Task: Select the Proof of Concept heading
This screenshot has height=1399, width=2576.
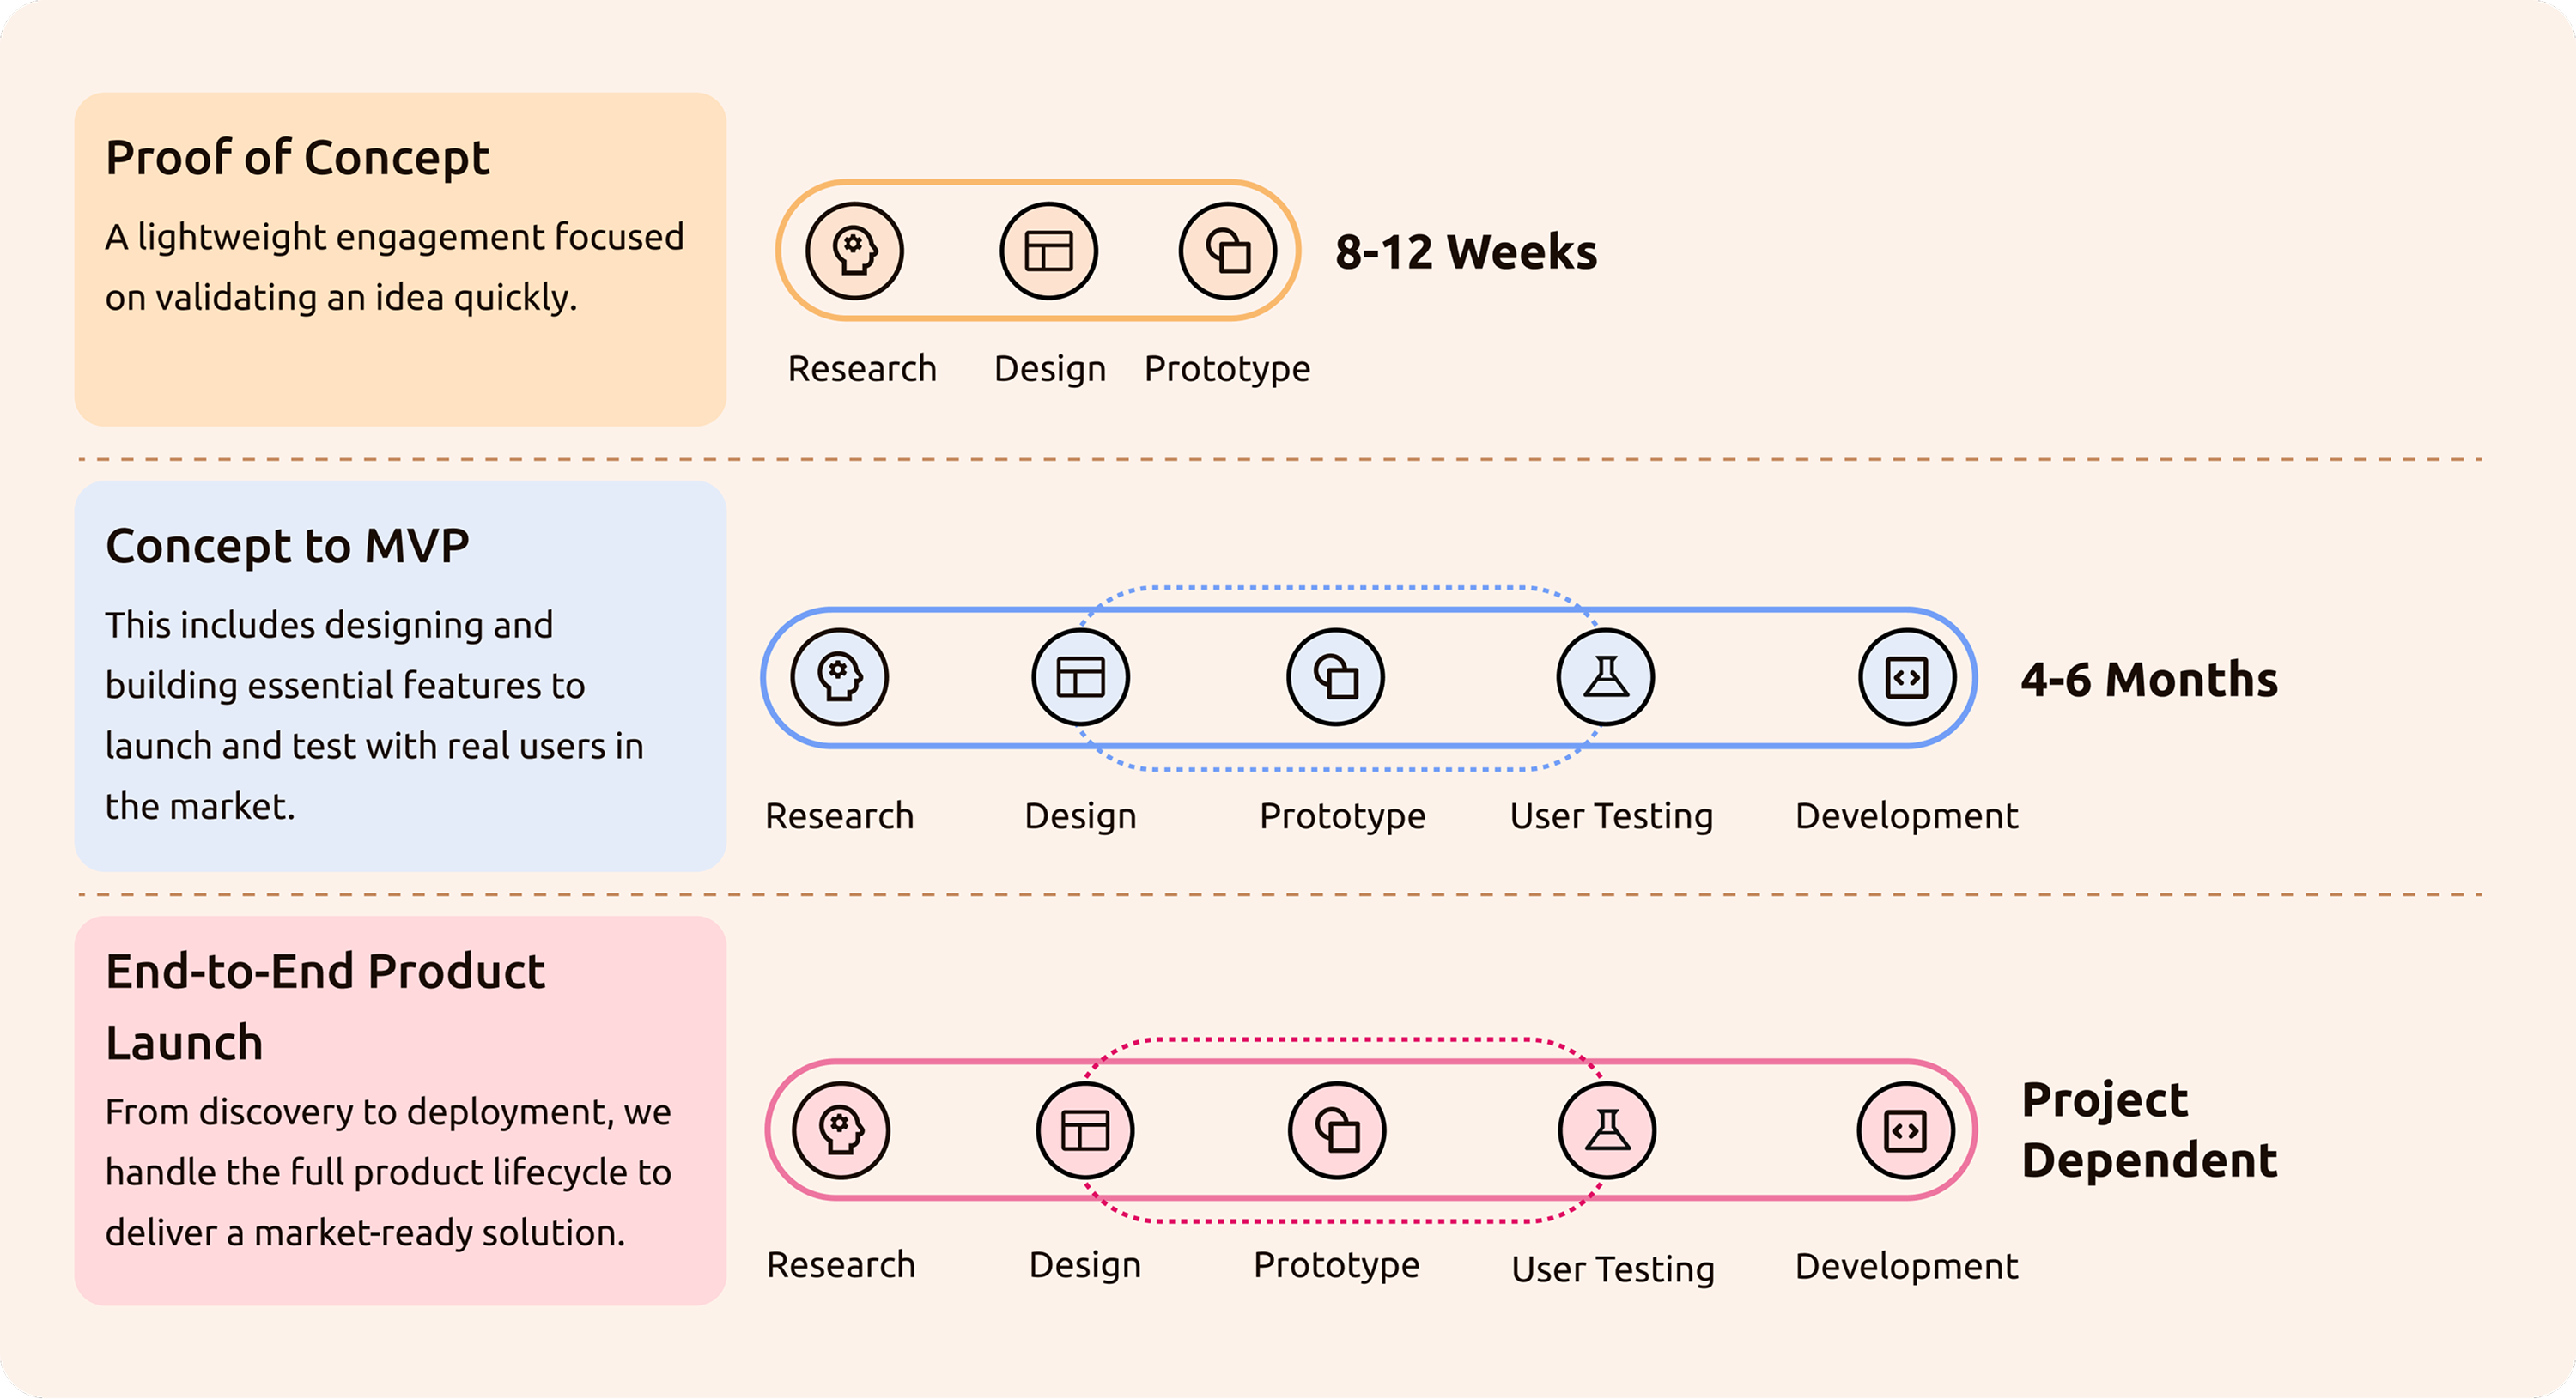Action: [298, 158]
